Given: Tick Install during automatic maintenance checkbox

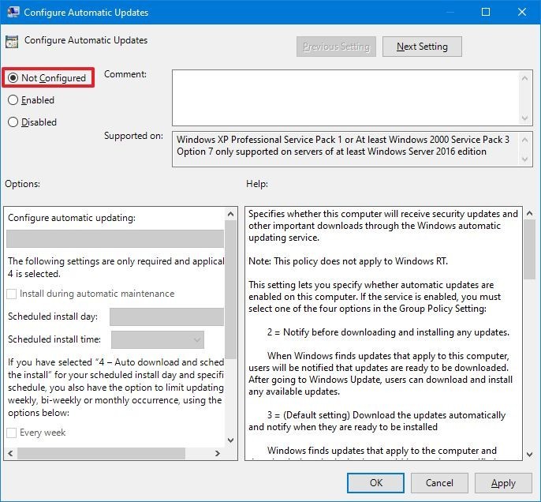Looking at the screenshot, I should click(11, 294).
